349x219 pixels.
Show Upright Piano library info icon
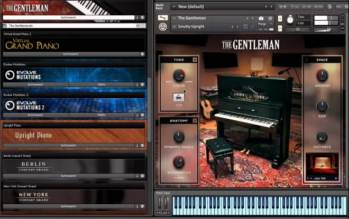[x=137, y=146]
